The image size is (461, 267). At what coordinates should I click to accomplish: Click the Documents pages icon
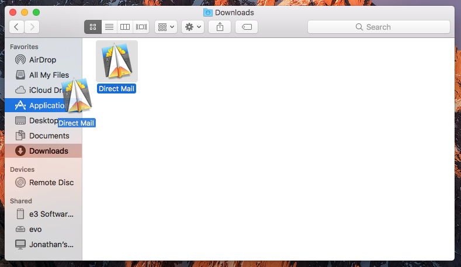[x=20, y=136]
